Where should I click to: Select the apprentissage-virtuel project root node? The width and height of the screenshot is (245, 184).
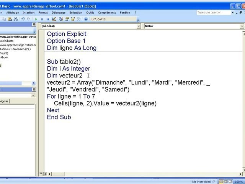(x=18, y=37)
